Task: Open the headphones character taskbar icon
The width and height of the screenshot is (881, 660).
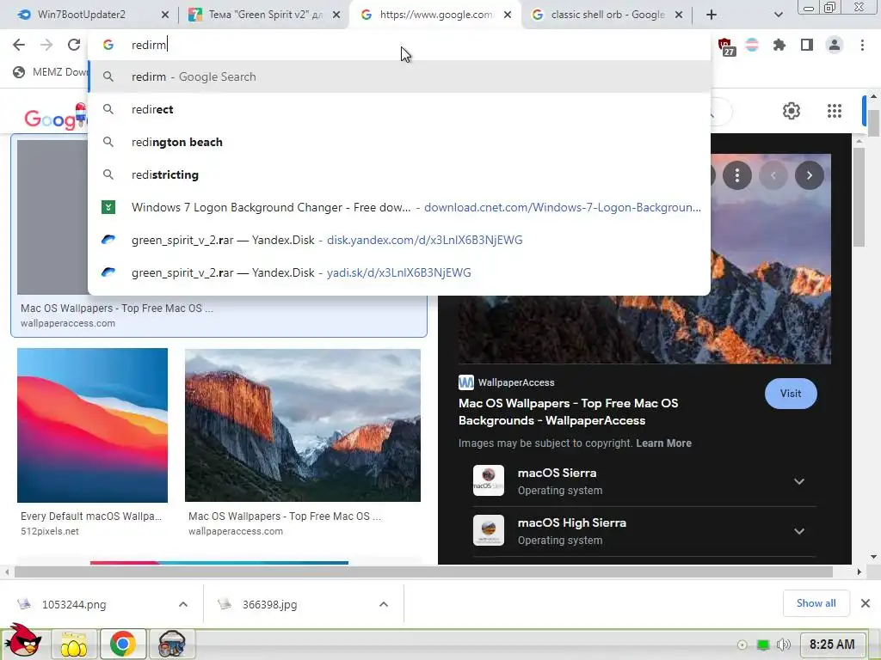Action: [x=171, y=644]
